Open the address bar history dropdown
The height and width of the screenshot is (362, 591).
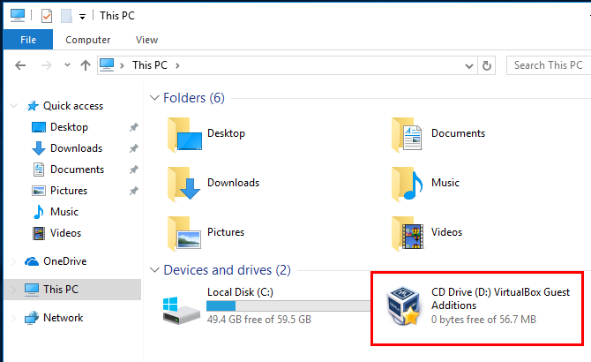tap(468, 64)
